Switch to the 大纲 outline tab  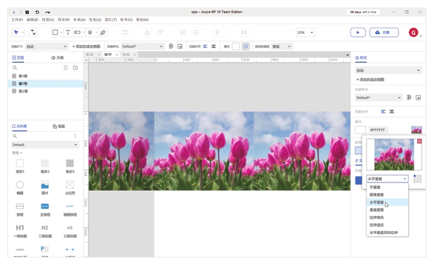coord(58,58)
